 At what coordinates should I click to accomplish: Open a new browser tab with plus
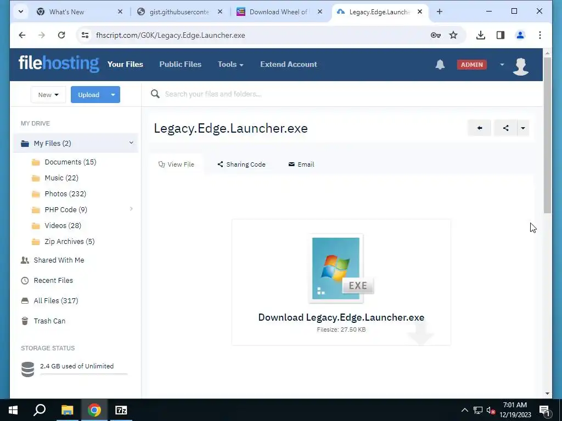pyautogui.click(x=440, y=12)
